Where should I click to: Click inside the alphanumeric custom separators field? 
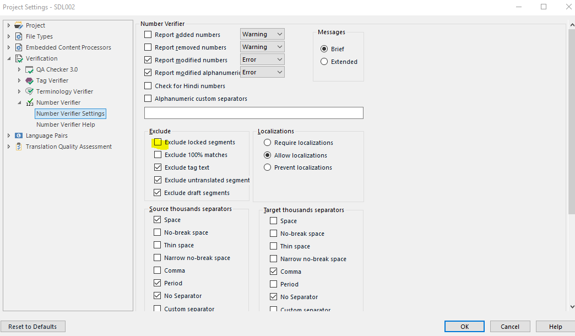coord(254,113)
